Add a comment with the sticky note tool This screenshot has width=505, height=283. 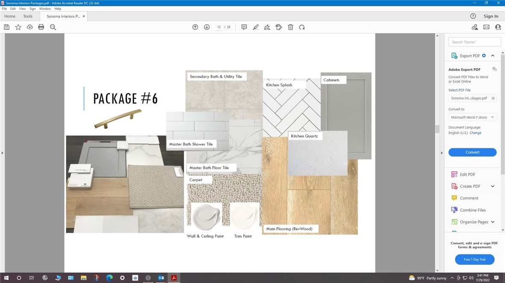tap(244, 27)
